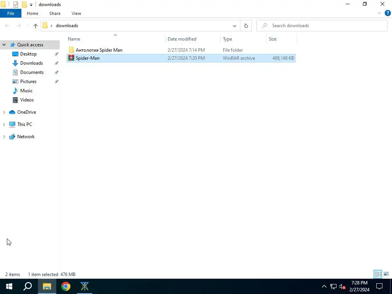Click the Антология Spider Man folder icon
The height and width of the screenshot is (294, 392).
(x=71, y=50)
